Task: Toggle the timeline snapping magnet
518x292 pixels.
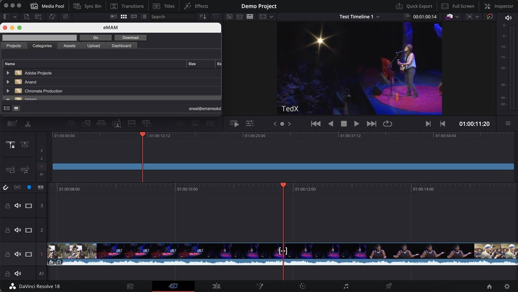Action: 6,187
